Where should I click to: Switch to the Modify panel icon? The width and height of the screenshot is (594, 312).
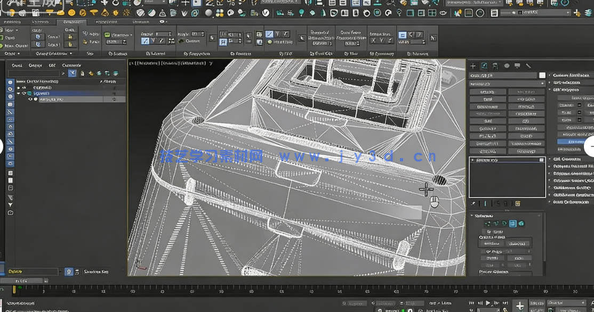click(x=484, y=66)
